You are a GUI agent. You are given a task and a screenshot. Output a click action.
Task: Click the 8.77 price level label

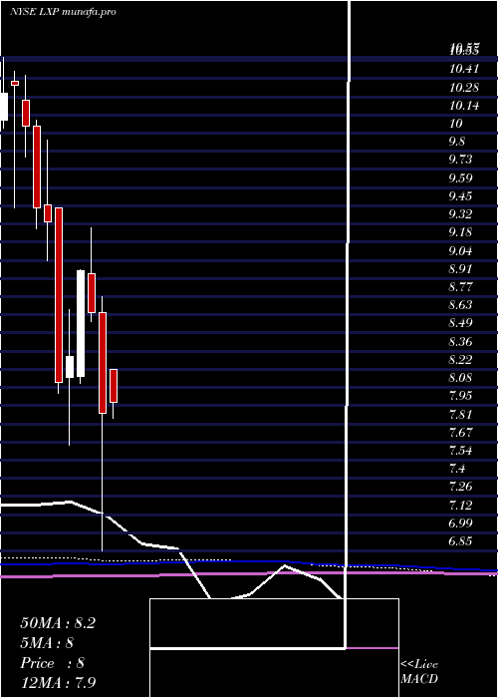coord(460,287)
